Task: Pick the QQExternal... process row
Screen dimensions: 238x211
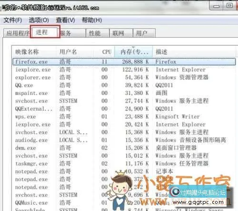Action: (x=124, y=109)
